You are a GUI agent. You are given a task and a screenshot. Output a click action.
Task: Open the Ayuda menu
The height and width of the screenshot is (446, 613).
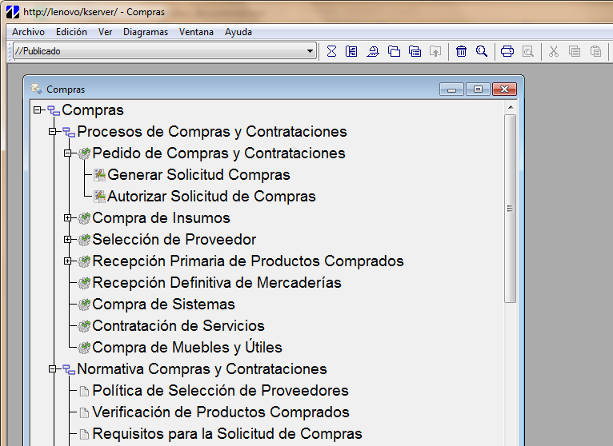[x=238, y=32]
